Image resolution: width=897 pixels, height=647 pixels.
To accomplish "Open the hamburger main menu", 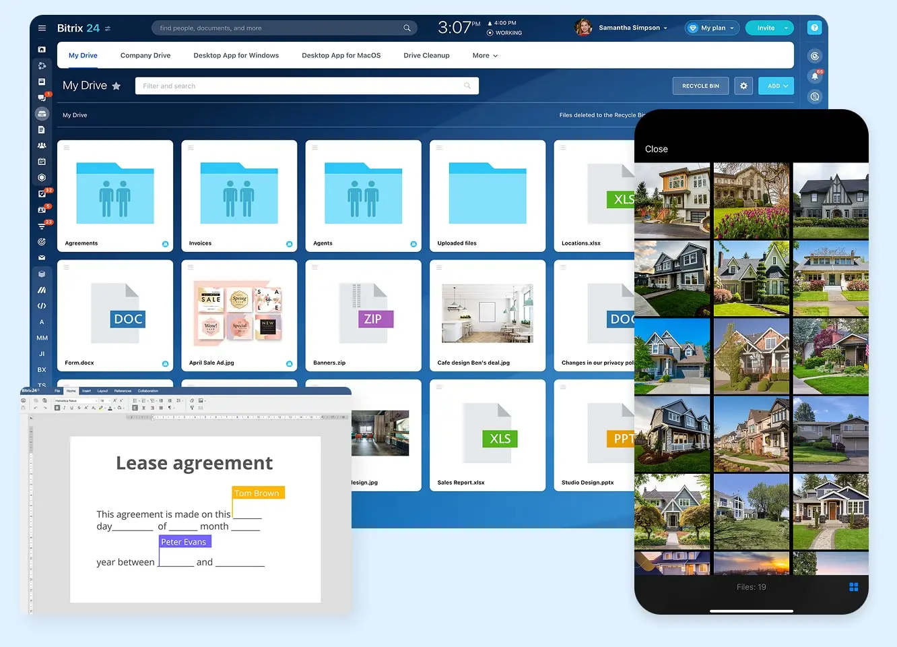I will point(42,28).
